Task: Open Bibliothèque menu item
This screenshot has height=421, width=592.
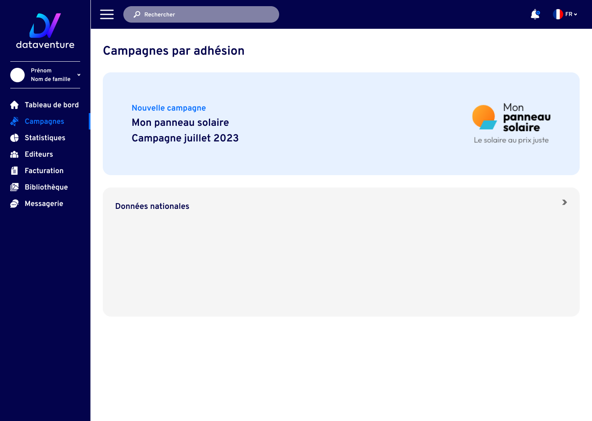Action: tap(46, 187)
